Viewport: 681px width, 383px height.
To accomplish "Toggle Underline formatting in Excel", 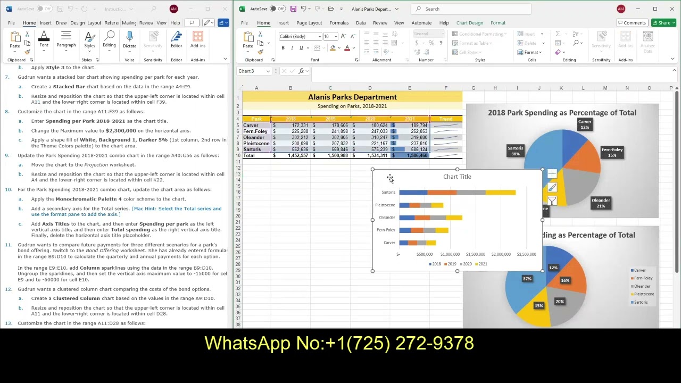I will click(301, 48).
